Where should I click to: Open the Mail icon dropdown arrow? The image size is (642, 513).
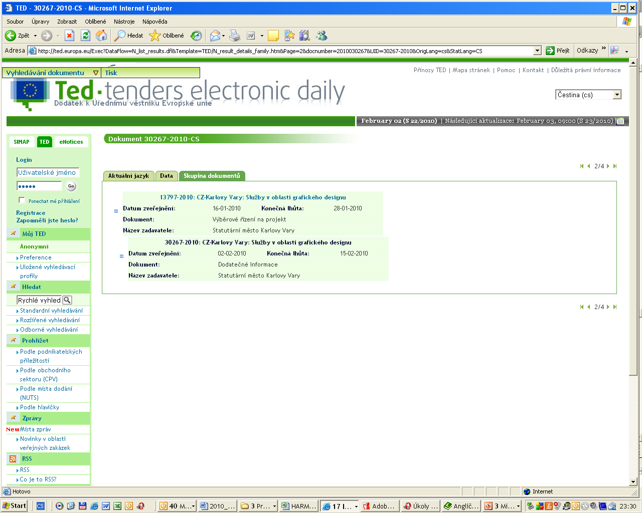click(x=223, y=36)
